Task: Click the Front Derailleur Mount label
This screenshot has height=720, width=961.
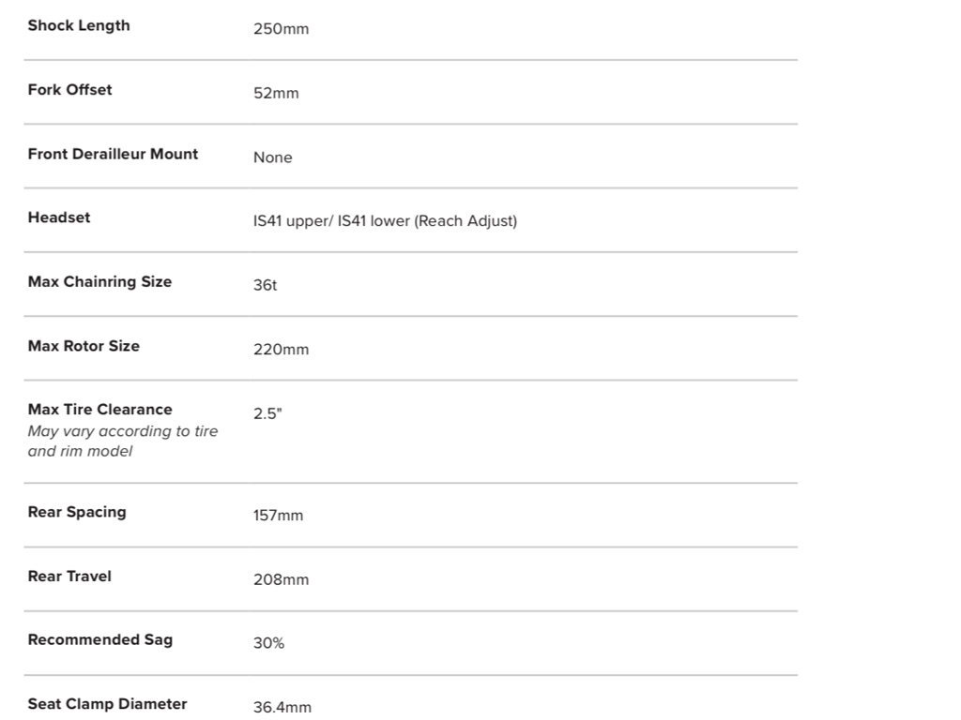Action: pyautogui.click(x=113, y=154)
